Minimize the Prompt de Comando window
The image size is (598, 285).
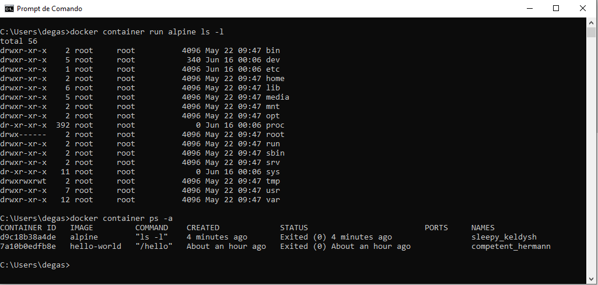point(529,8)
